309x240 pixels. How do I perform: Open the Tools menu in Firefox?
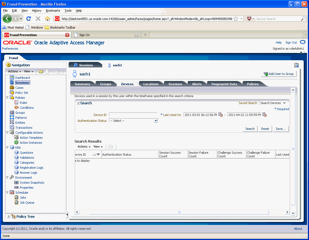[x=68, y=11]
